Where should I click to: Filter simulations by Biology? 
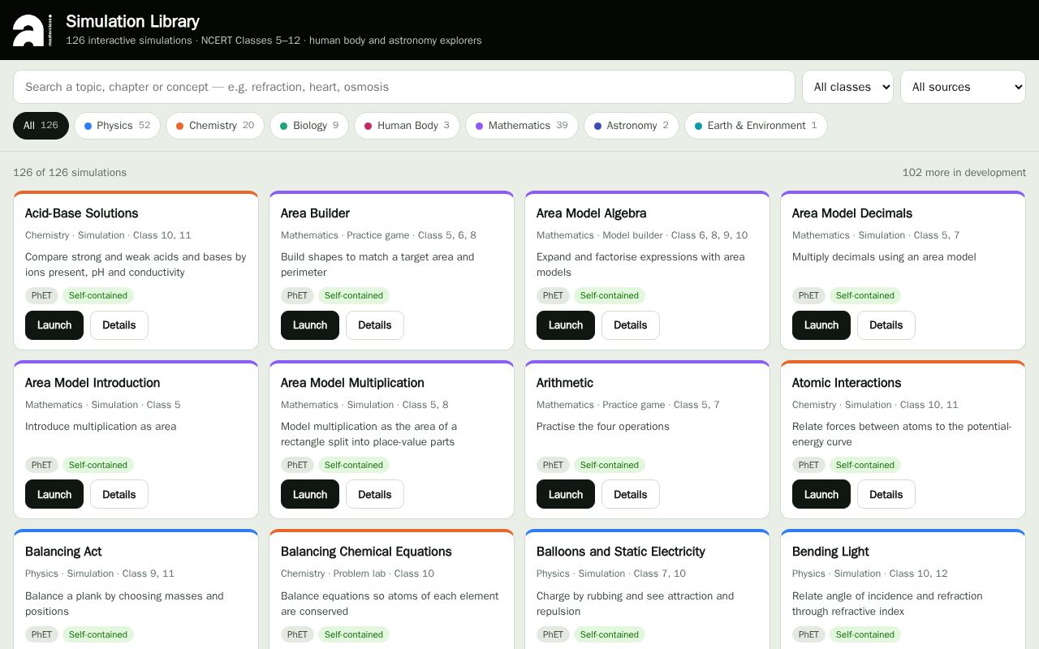309,126
